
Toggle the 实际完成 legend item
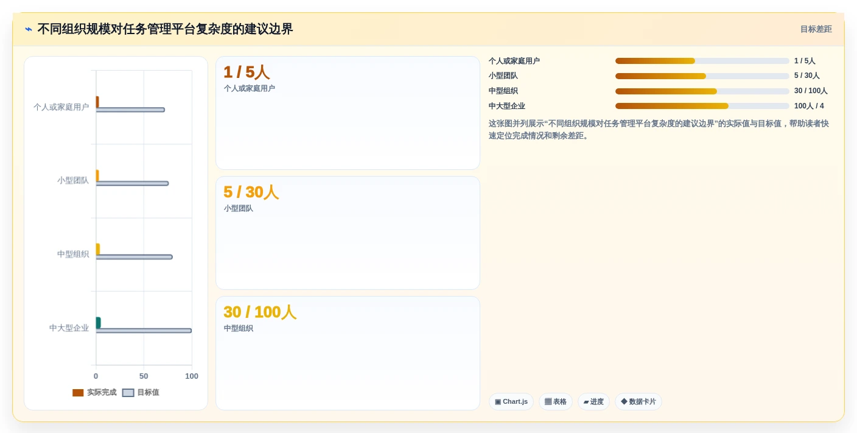tap(94, 393)
